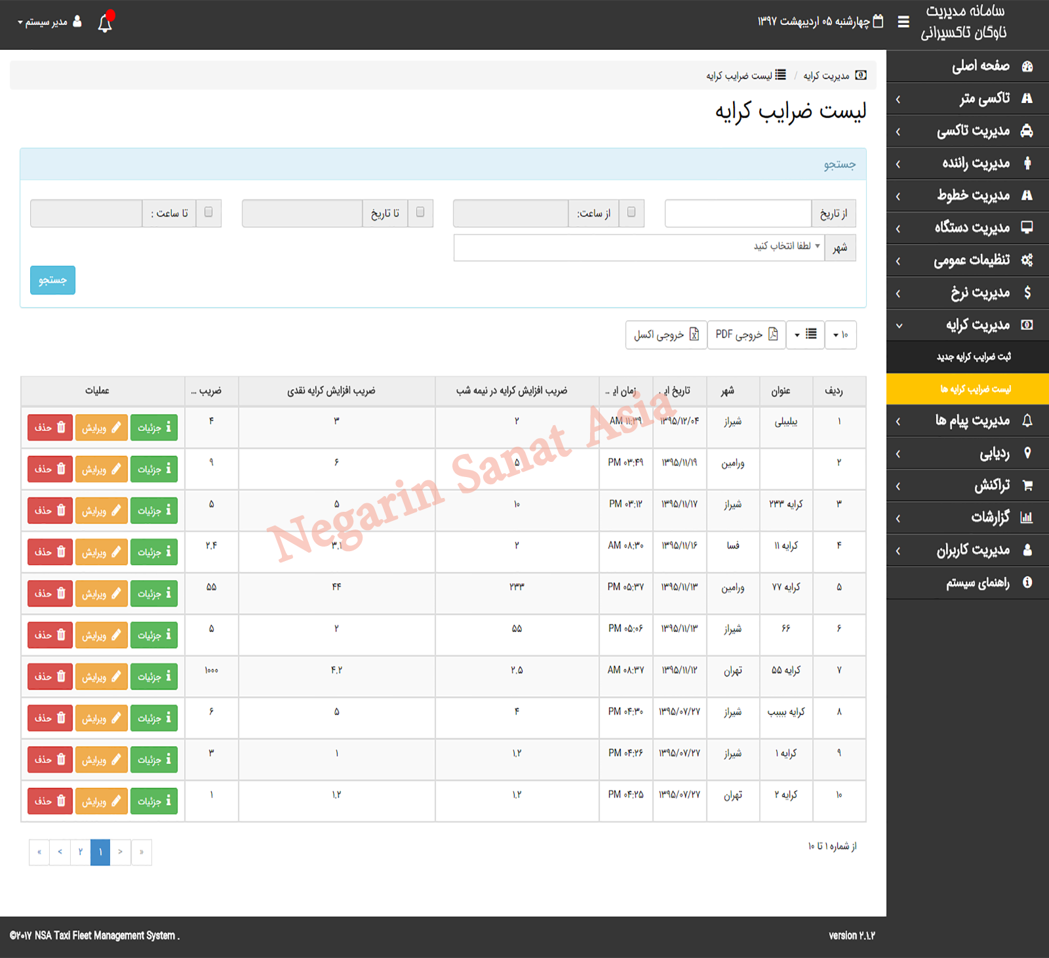Click the chart icon beside گزارشات

pos(1027,518)
